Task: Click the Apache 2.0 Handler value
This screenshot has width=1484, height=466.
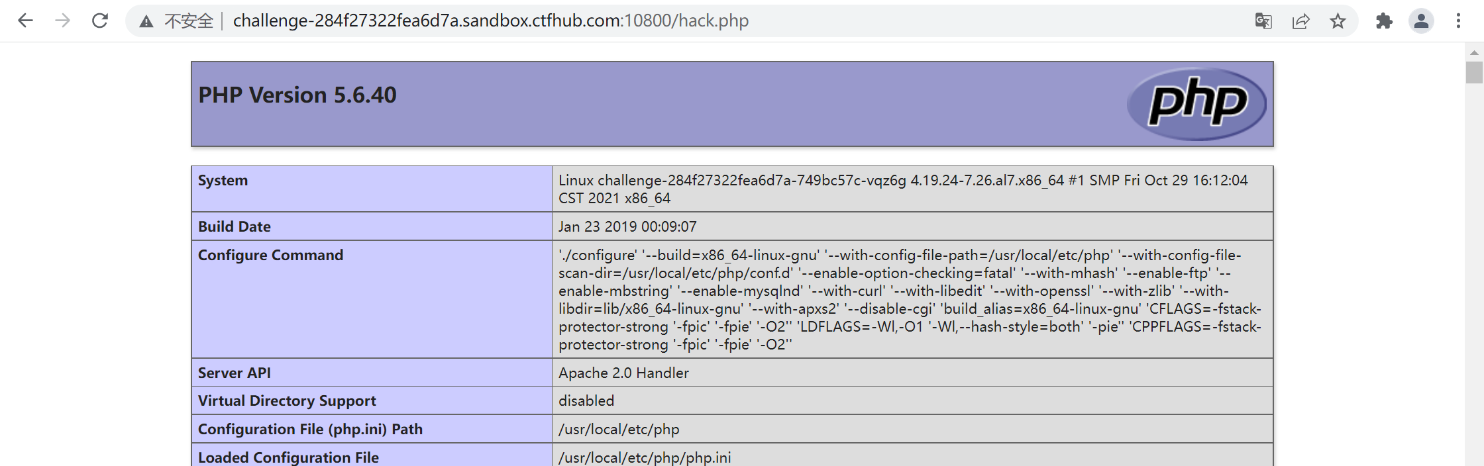Action: 623,373
